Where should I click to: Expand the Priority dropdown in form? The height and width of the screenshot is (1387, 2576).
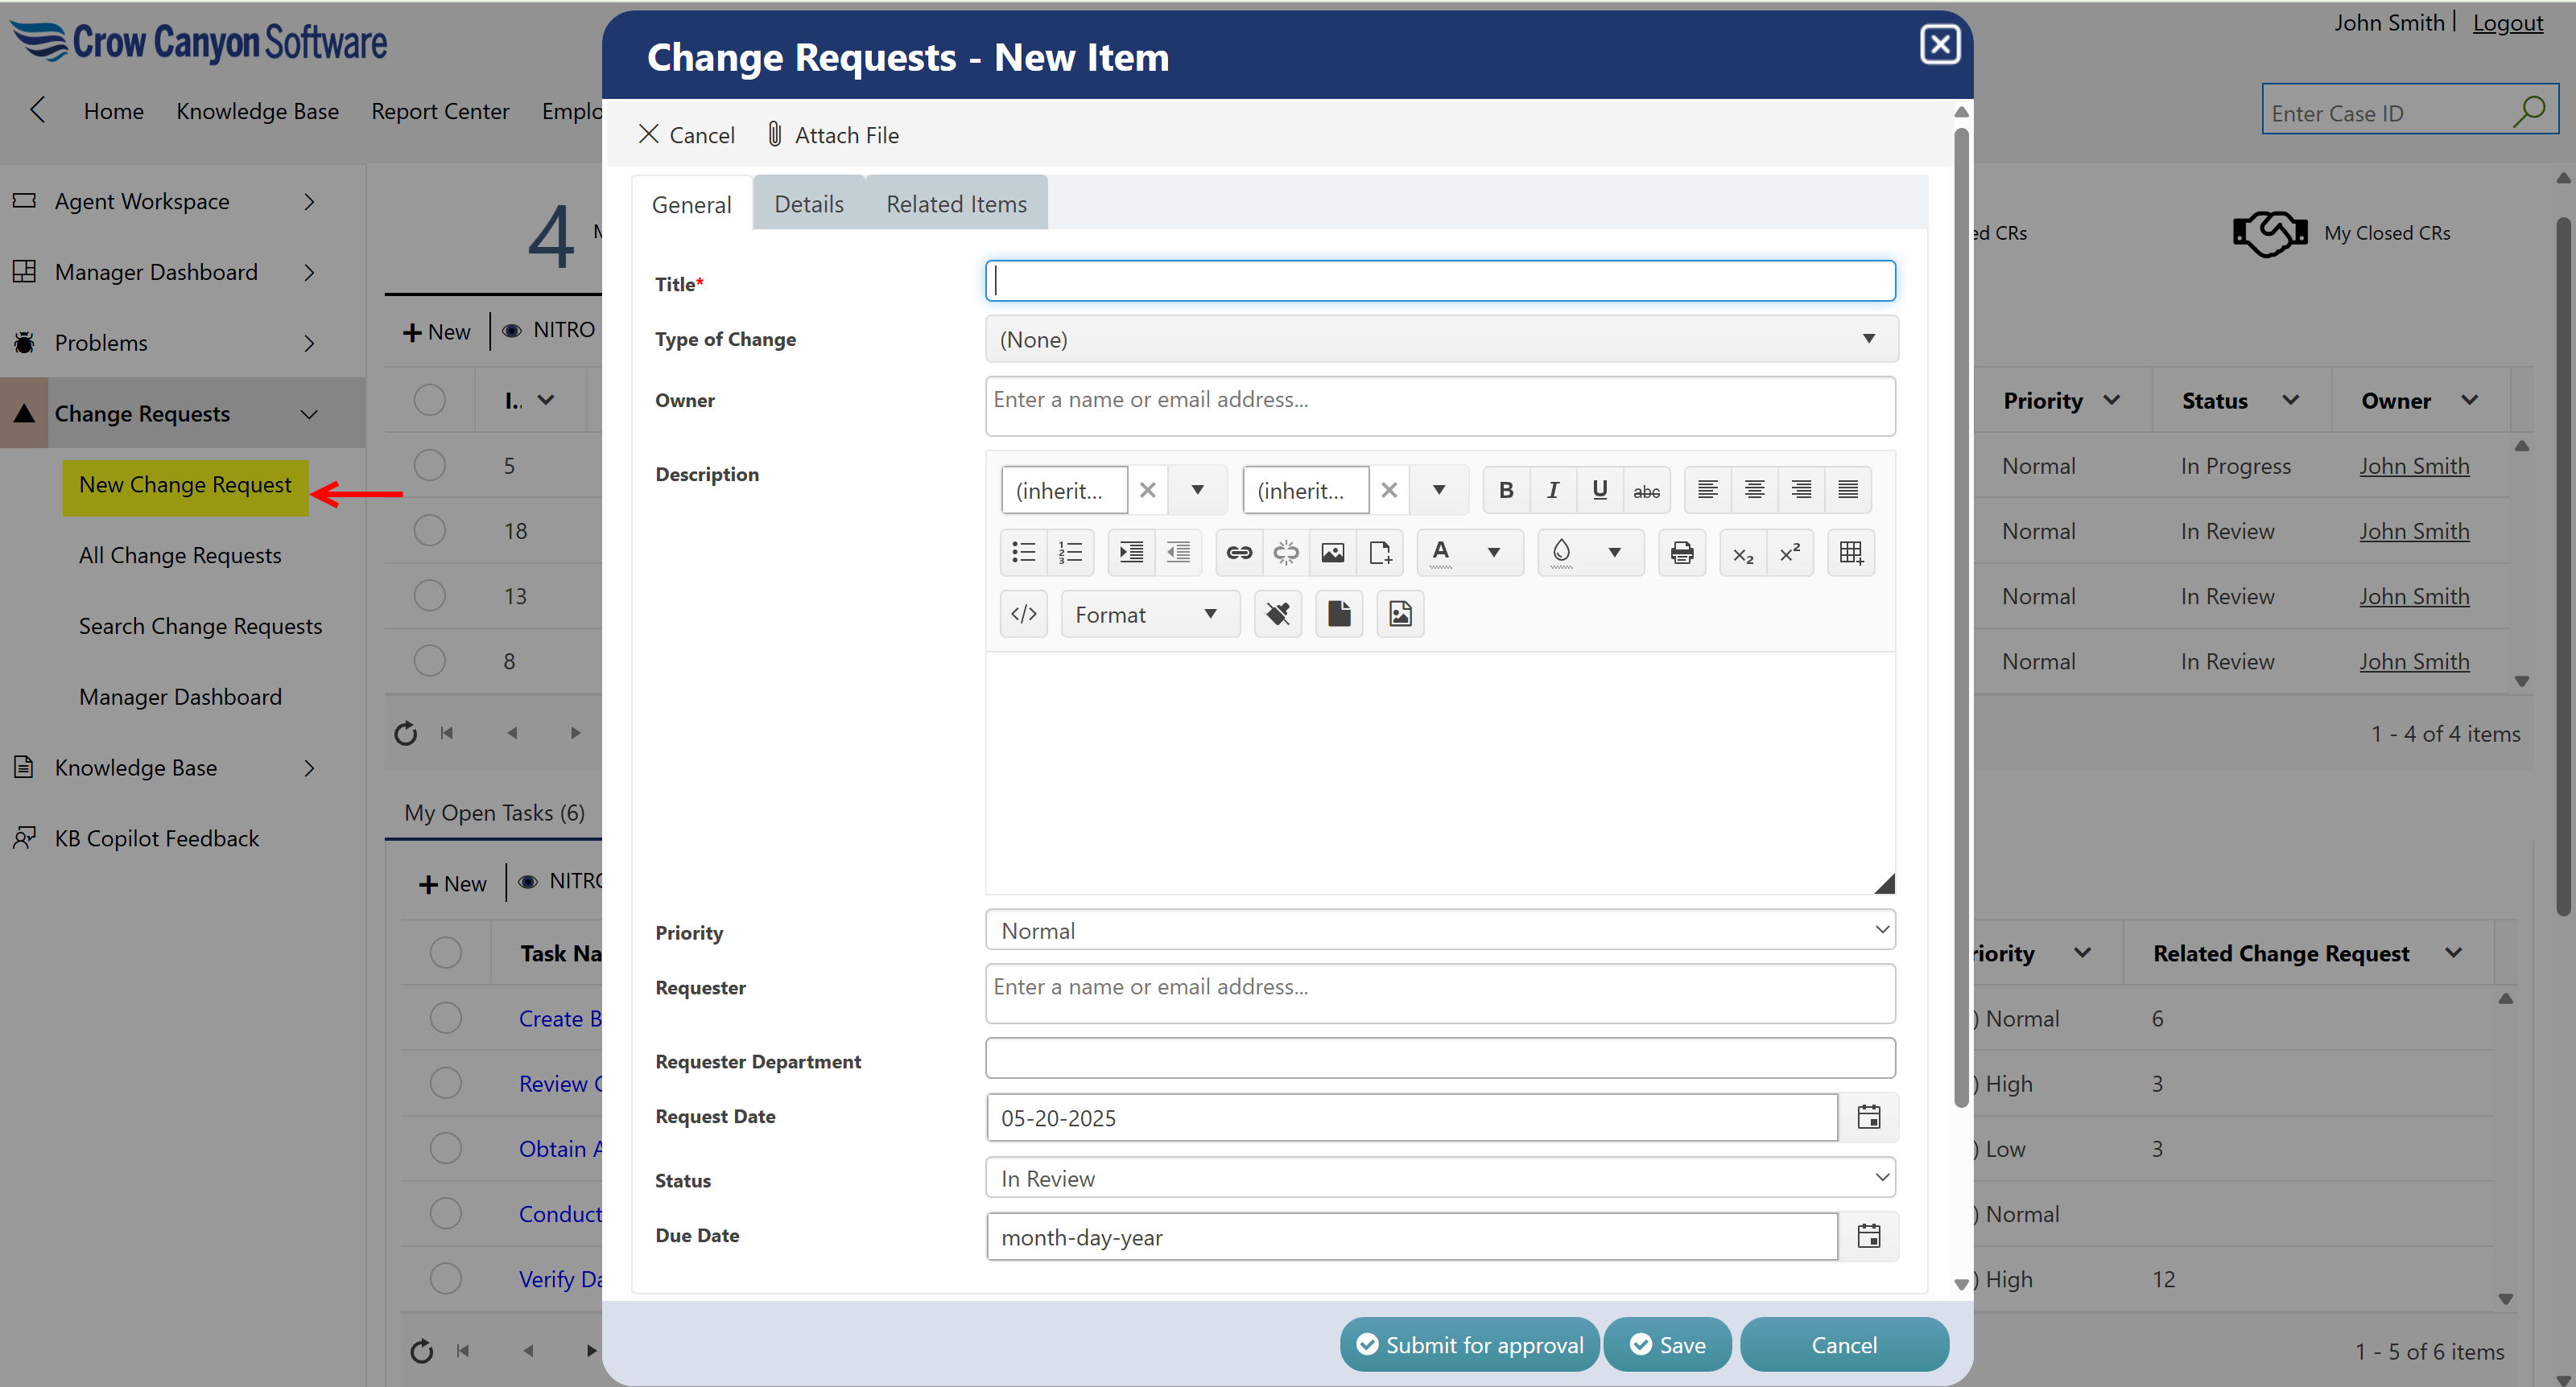tap(1440, 930)
